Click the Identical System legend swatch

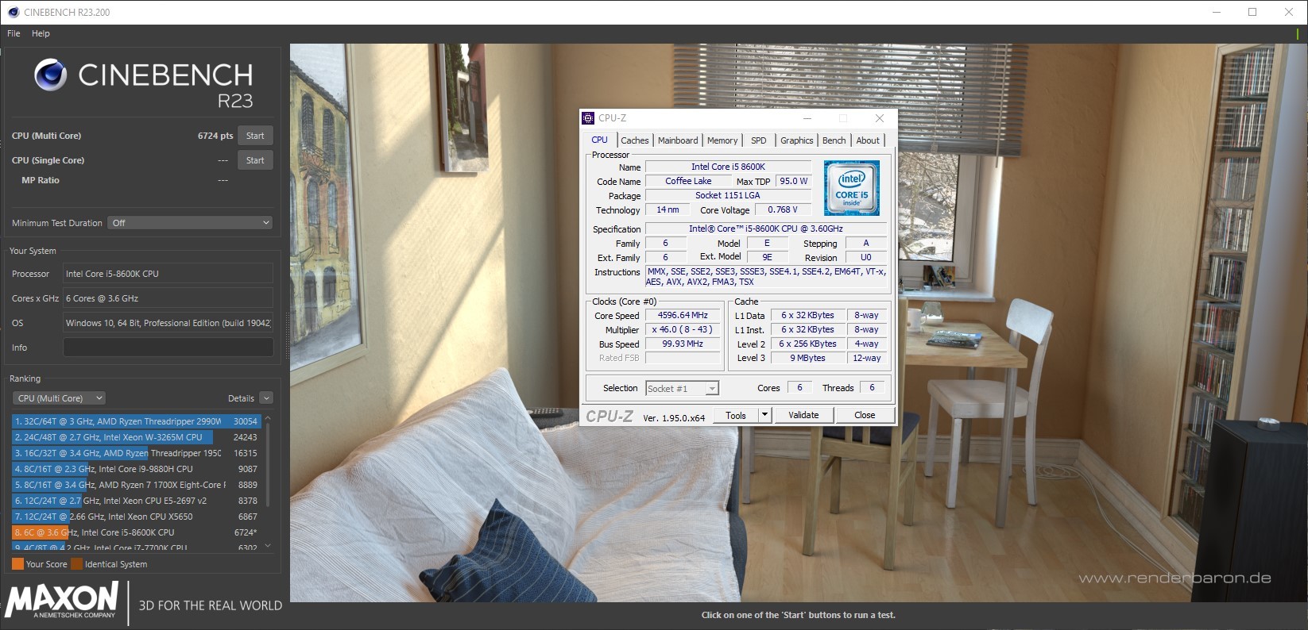(x=76, y=564)
